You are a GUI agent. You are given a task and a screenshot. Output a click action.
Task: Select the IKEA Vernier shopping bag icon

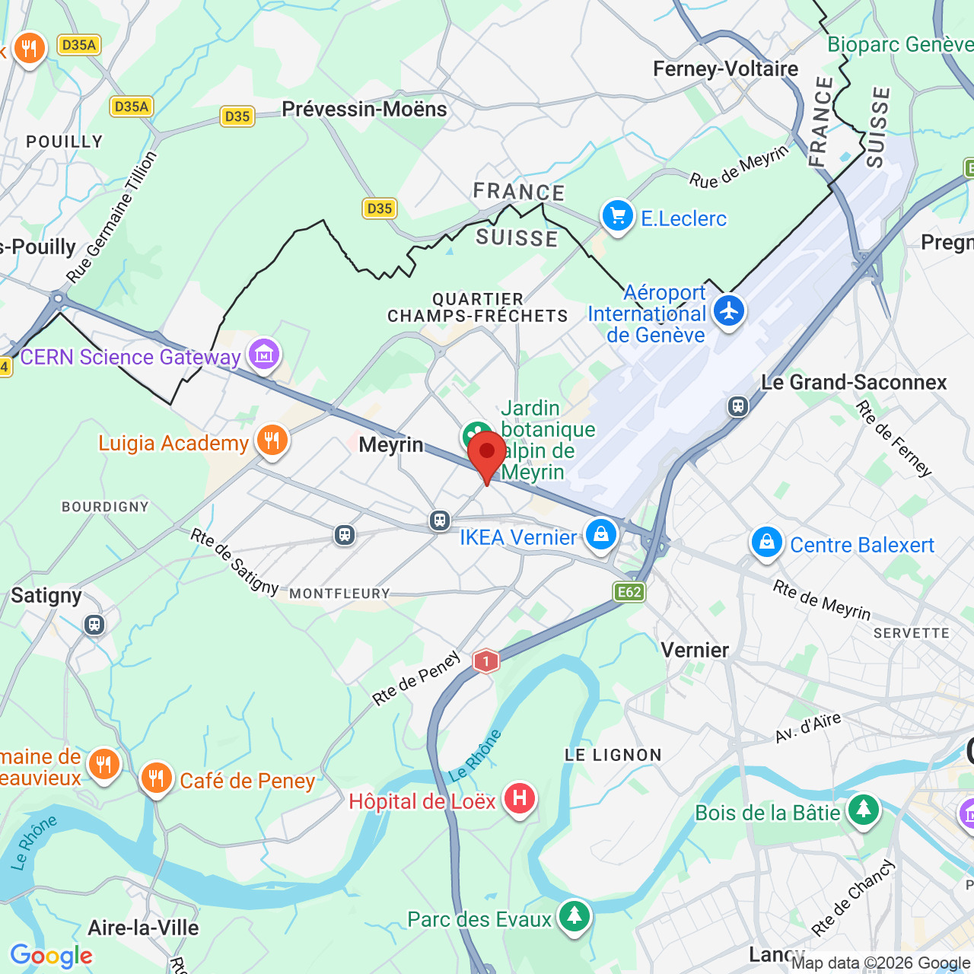[x=601, y=536]
